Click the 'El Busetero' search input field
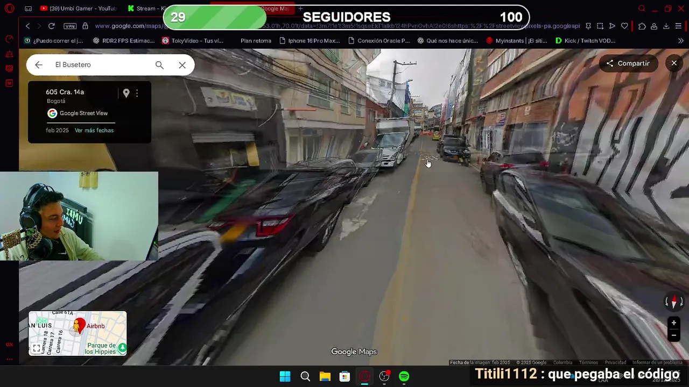This screenshot has width=689, height=387. 100,65
